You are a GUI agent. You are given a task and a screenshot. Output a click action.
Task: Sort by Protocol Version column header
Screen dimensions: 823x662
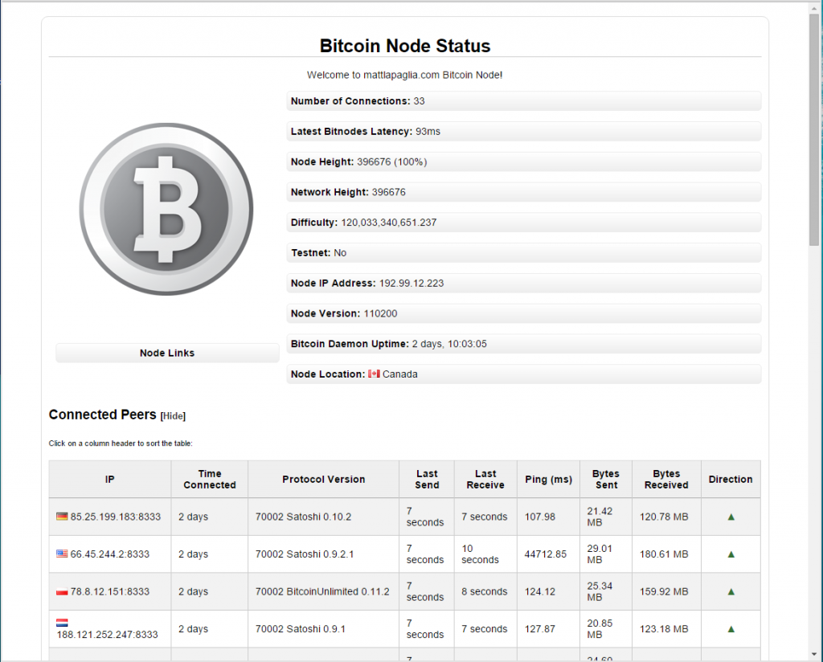coord(323,479)
